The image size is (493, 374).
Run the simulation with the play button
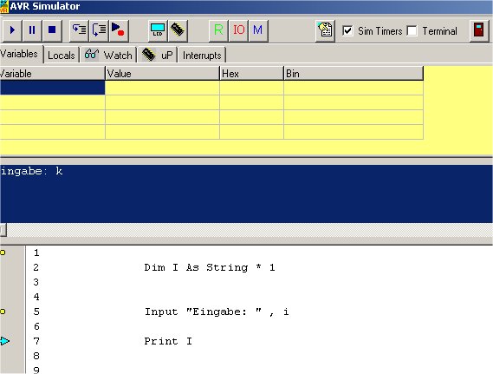click(12, 30)
